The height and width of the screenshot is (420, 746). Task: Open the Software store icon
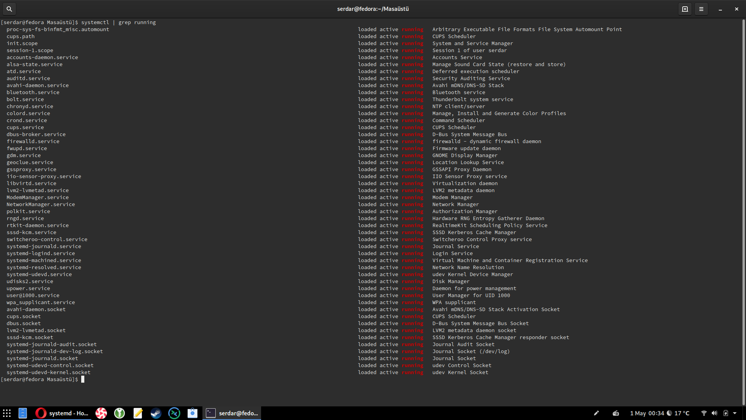(192, 413)
